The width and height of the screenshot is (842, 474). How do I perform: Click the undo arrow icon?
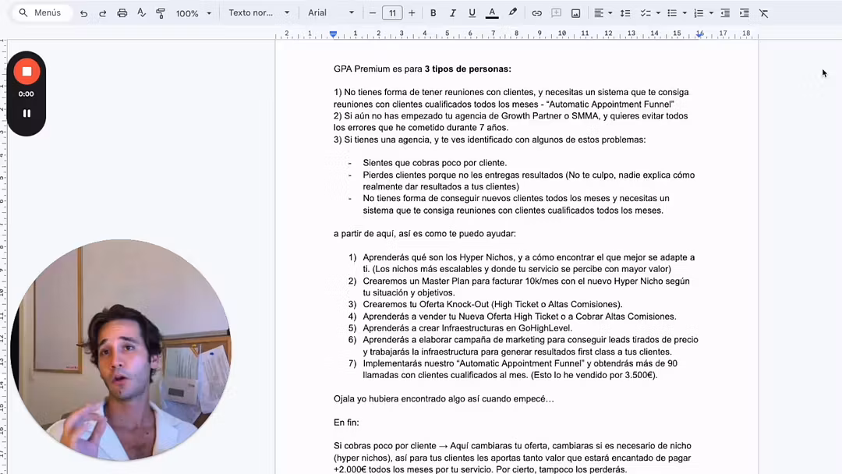point(83,13)
